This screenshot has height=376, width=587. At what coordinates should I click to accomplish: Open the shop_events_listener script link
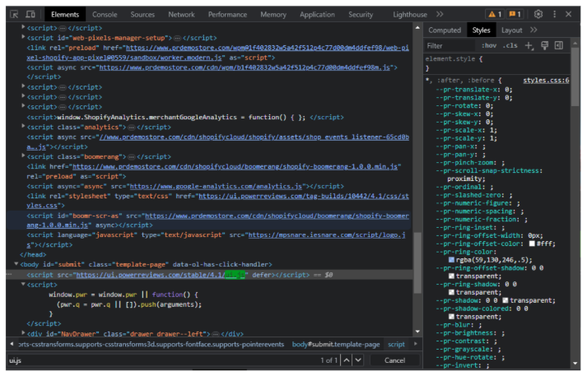click(x=254, y=137)
